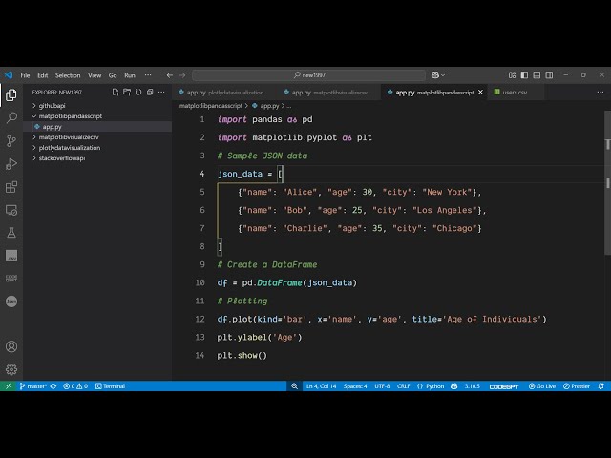The width and height of the screenshot is (611, 458).
Task: Open the Testing flask view
Action: pos(11,233)
